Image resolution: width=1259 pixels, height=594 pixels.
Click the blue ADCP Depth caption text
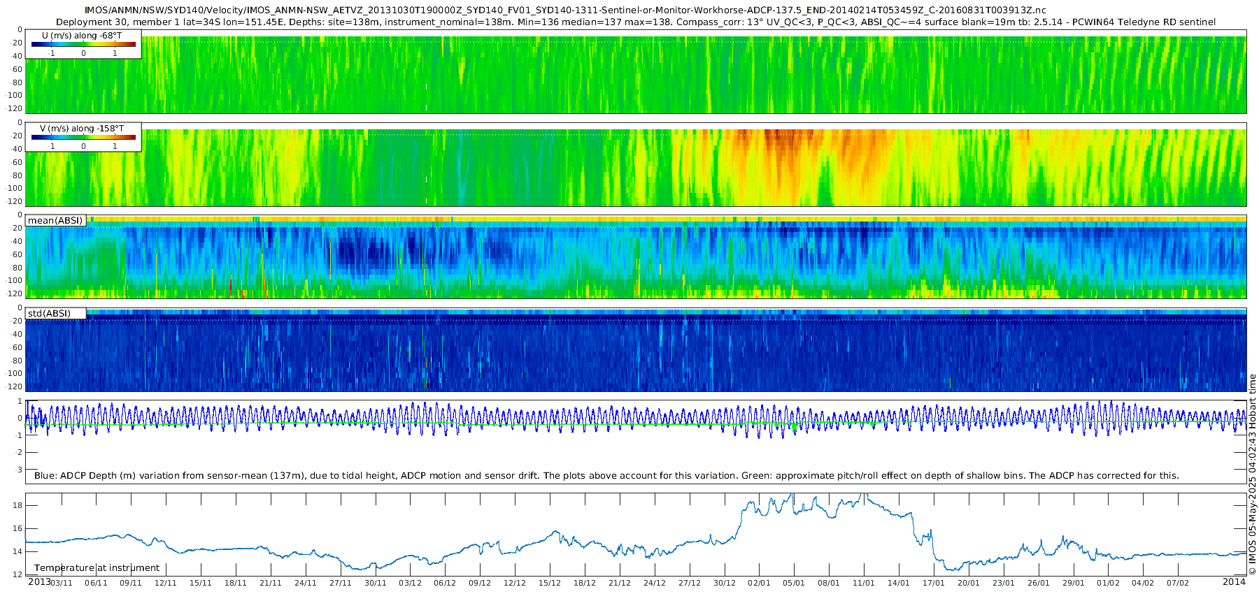point(606,476)
